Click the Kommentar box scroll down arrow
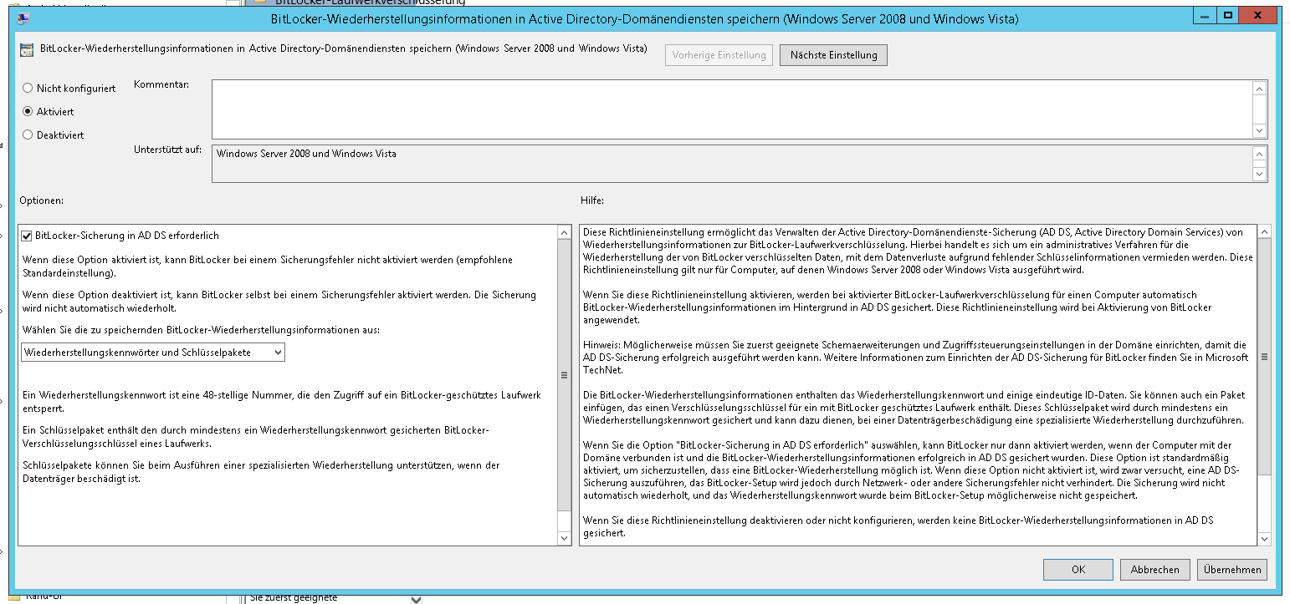 click(x=1259, y=130)
